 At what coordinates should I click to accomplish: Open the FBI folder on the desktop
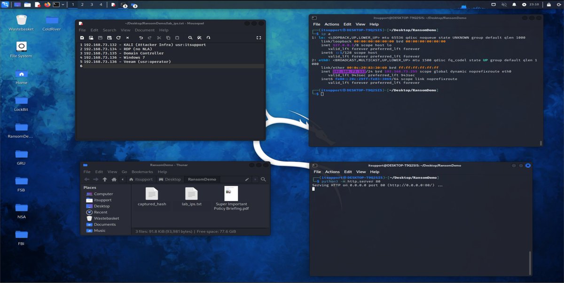click(21, 238)
